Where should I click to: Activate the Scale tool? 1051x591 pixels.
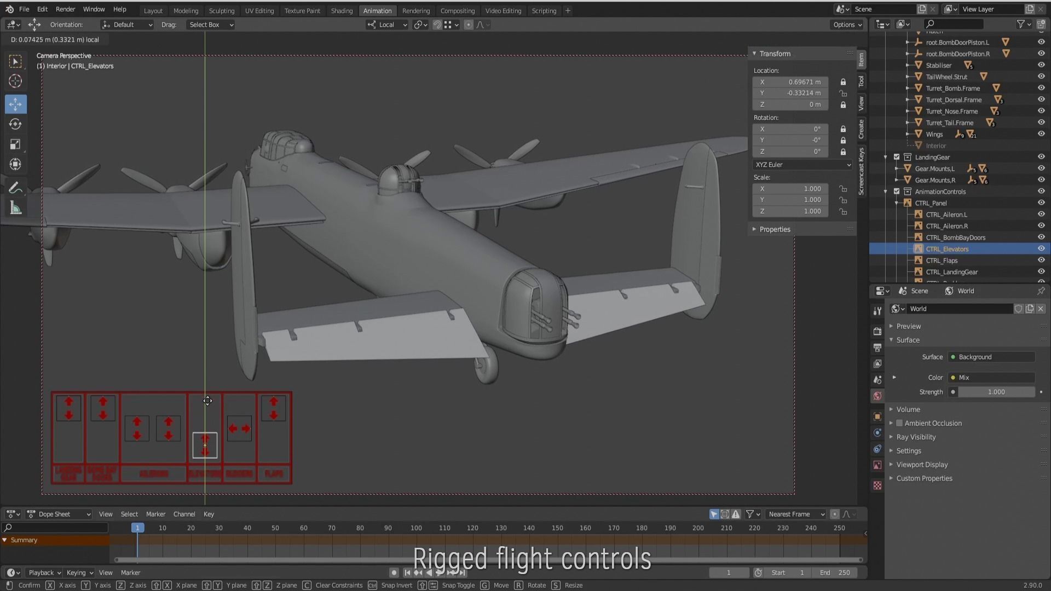pos(15,144)
